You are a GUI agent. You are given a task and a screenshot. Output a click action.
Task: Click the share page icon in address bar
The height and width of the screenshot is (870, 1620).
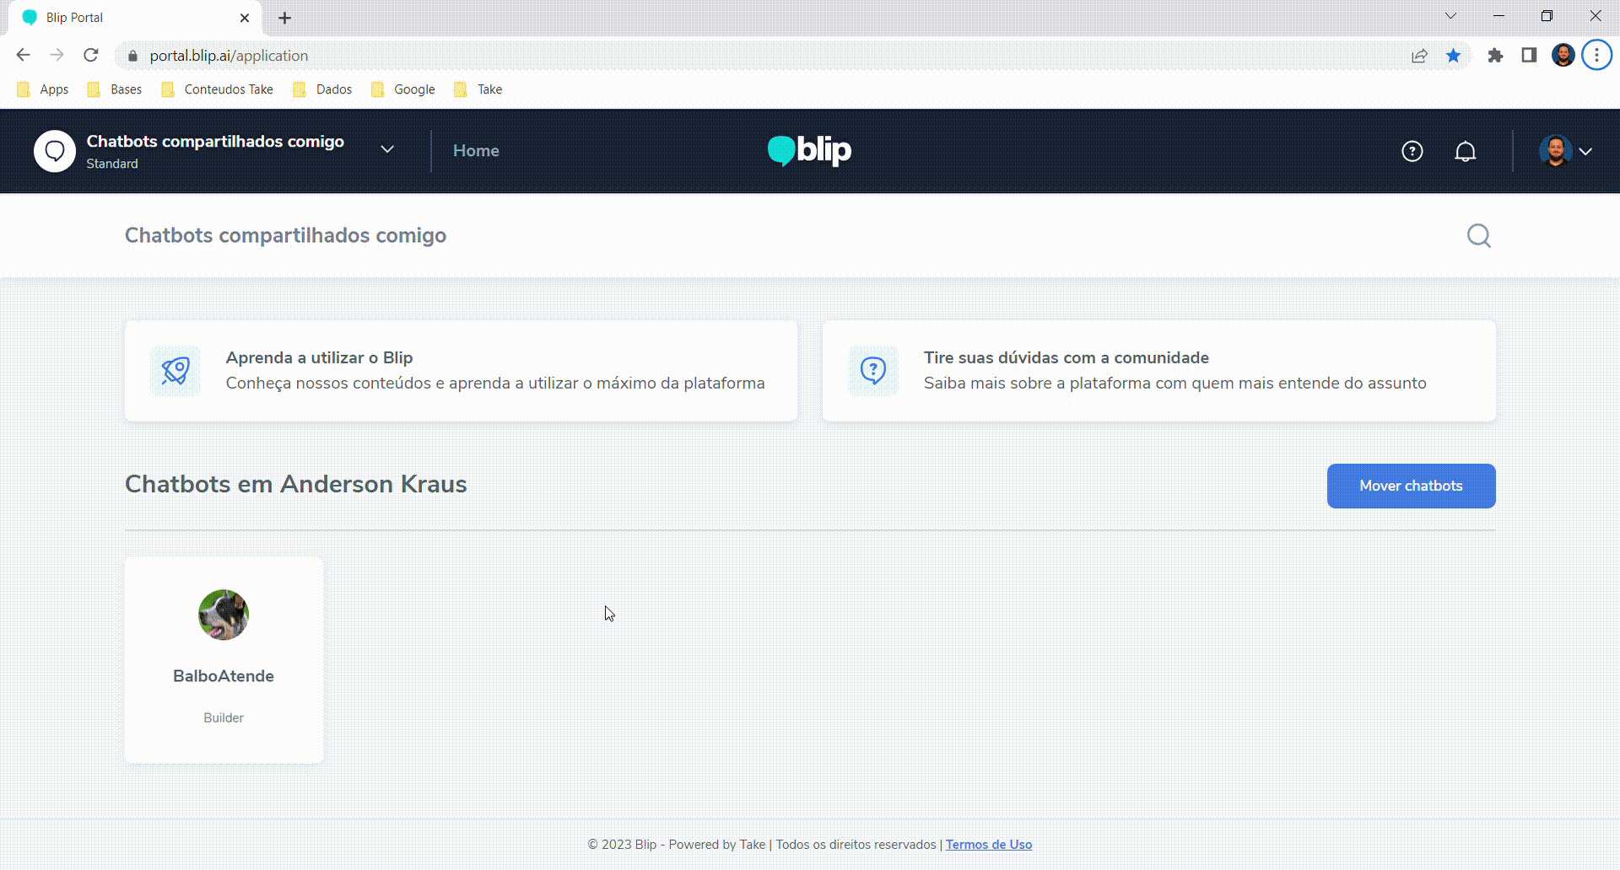[x=1419, y=56]
